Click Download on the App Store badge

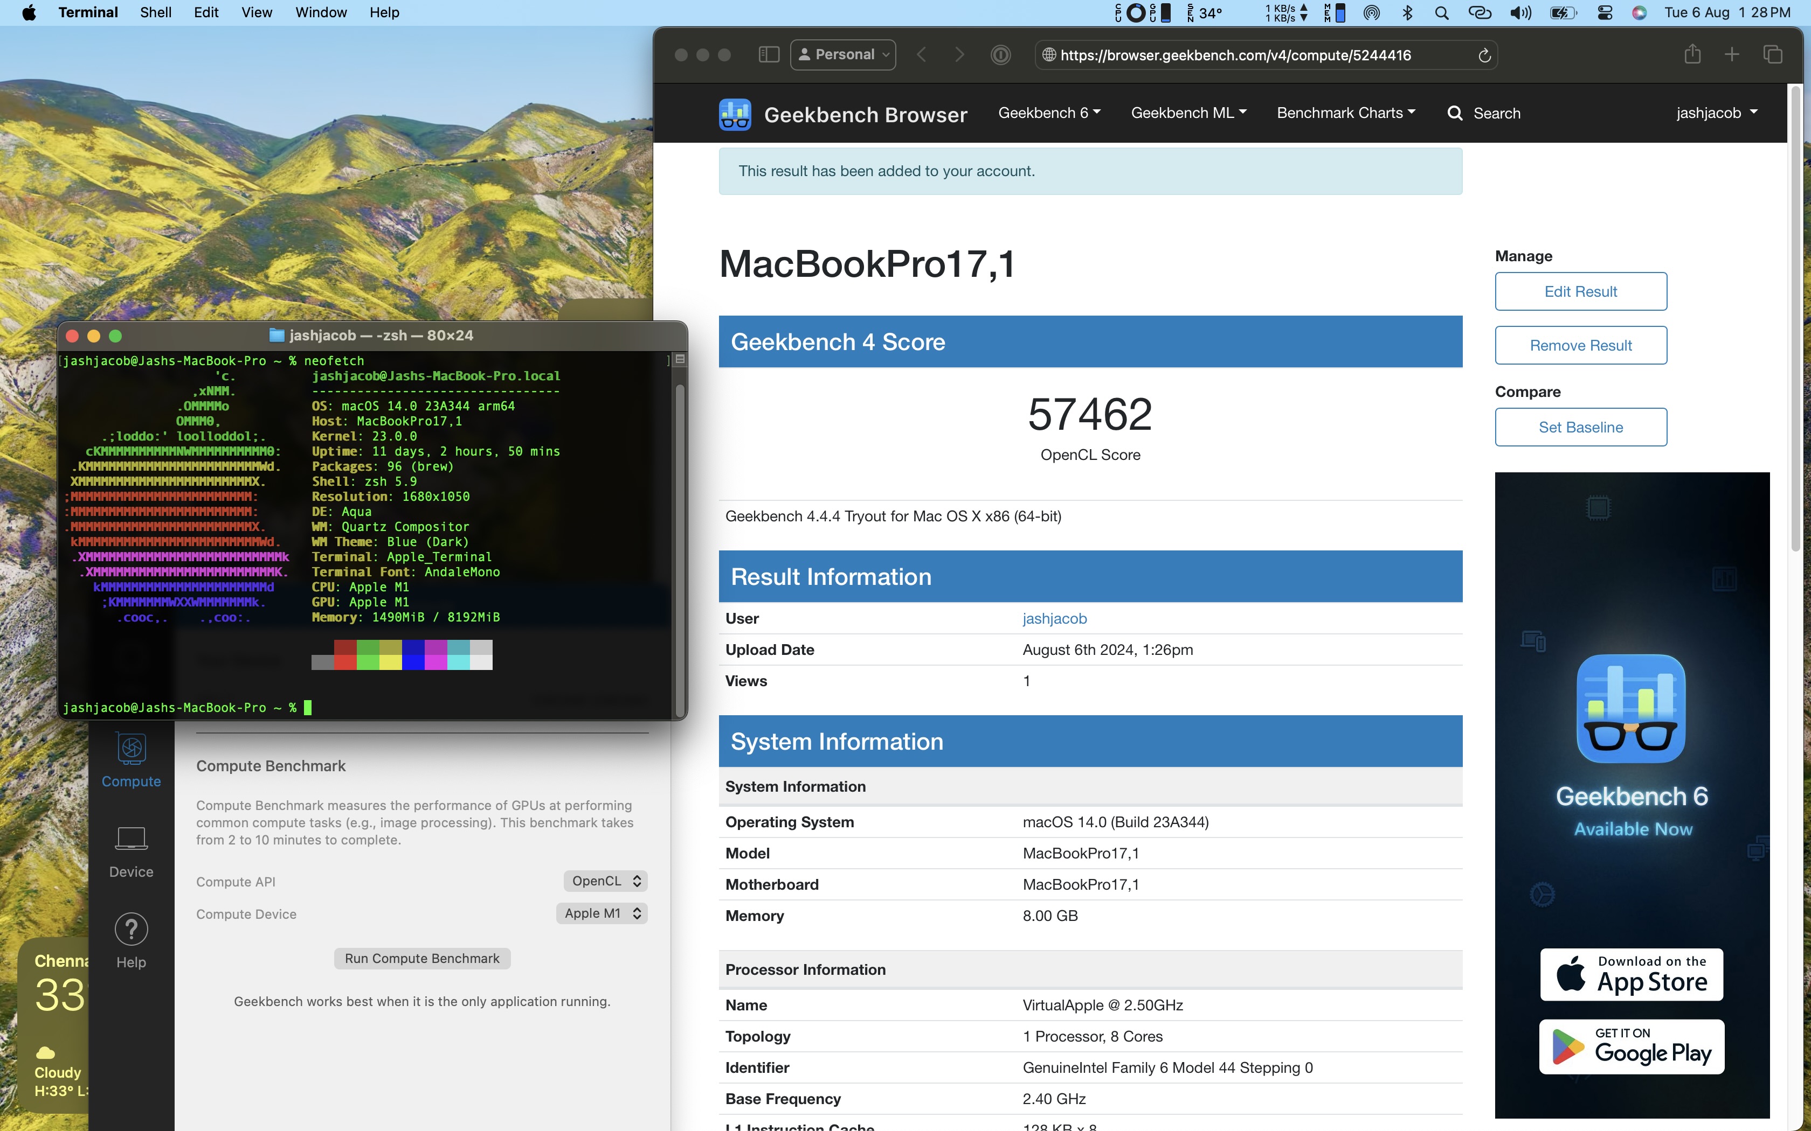coord(1632,975)
